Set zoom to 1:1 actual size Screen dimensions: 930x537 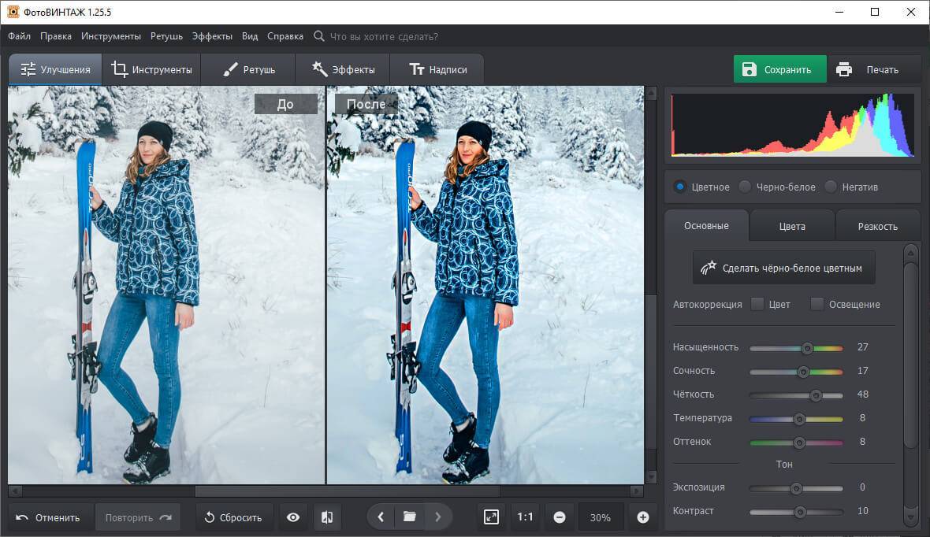[525, 517]
